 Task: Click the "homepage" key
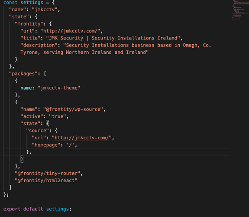pyautogui.click(x=46, y=145)
